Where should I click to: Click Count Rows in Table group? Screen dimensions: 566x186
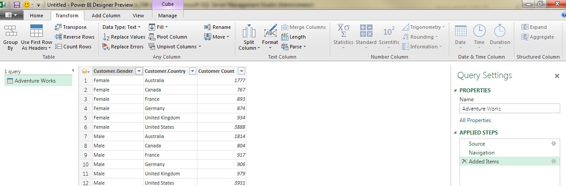(x=73, y=47)
